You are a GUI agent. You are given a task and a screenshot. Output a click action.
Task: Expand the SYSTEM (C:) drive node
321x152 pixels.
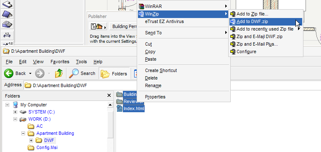tap(15, 112)
